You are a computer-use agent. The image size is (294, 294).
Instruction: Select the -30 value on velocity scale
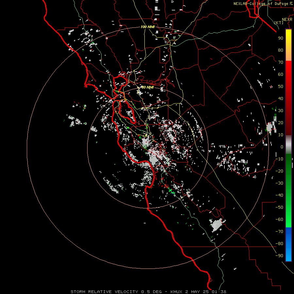click(279, 183)
